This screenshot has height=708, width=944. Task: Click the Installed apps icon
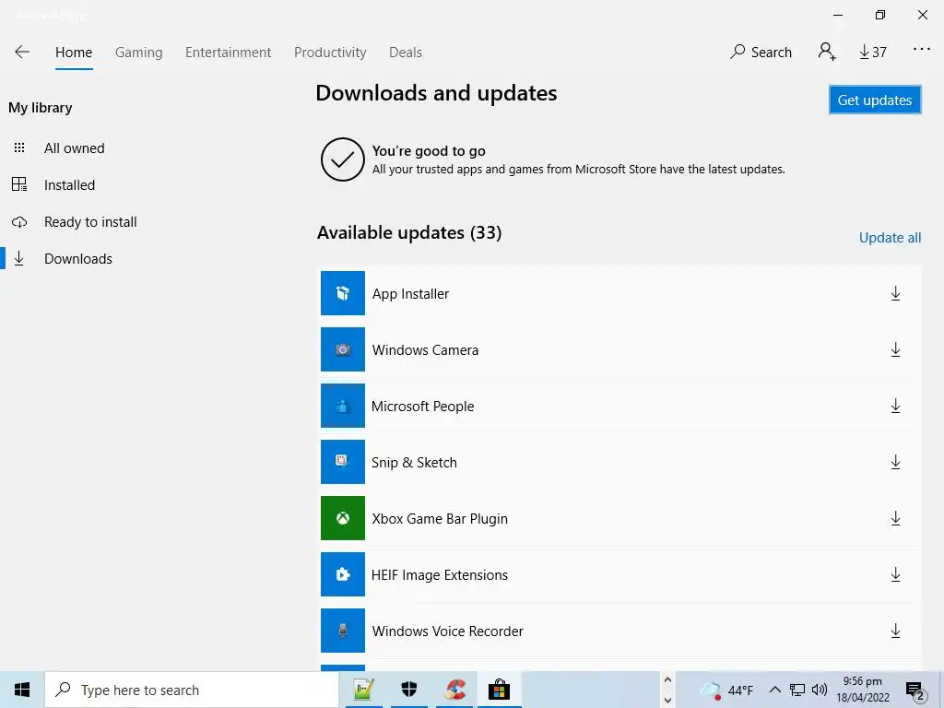pyautogui.click(x=19, y=184)
